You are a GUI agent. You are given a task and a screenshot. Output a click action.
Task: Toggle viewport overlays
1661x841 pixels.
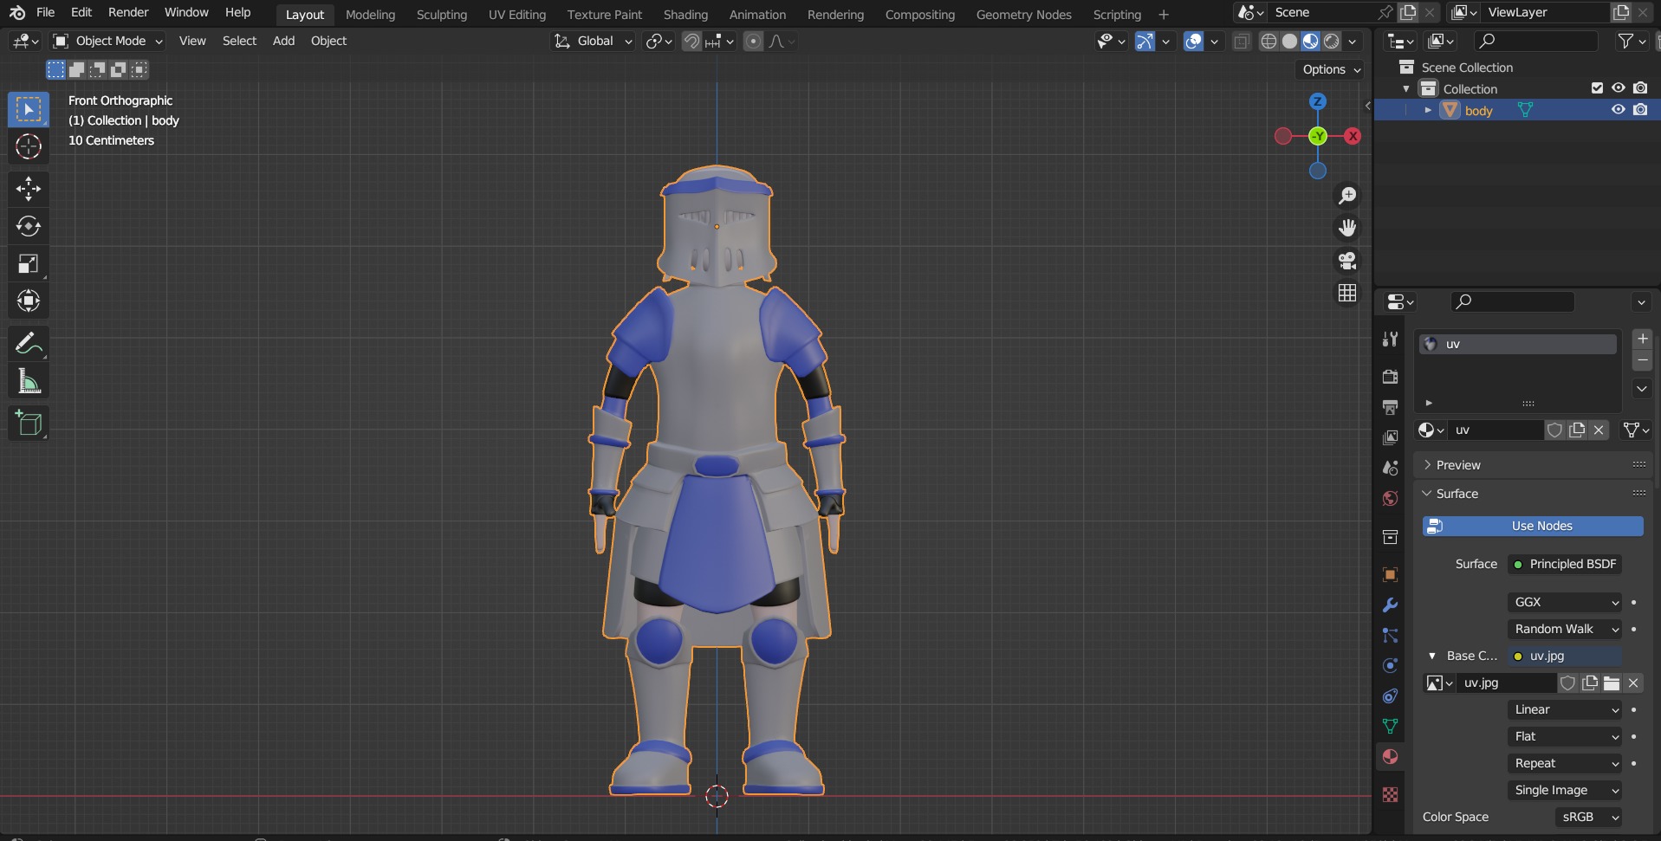click(1194, 42)
